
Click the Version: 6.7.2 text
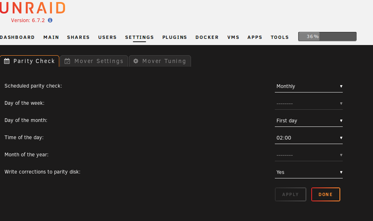point(28,20)
